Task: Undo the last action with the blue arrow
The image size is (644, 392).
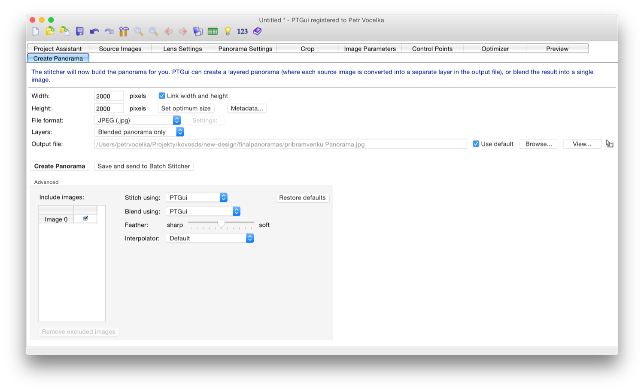Action: point(94,31)
